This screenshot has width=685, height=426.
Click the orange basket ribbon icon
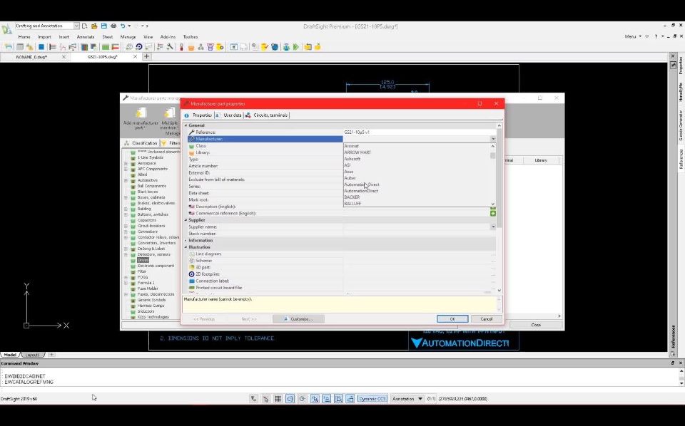coord(191,46)
